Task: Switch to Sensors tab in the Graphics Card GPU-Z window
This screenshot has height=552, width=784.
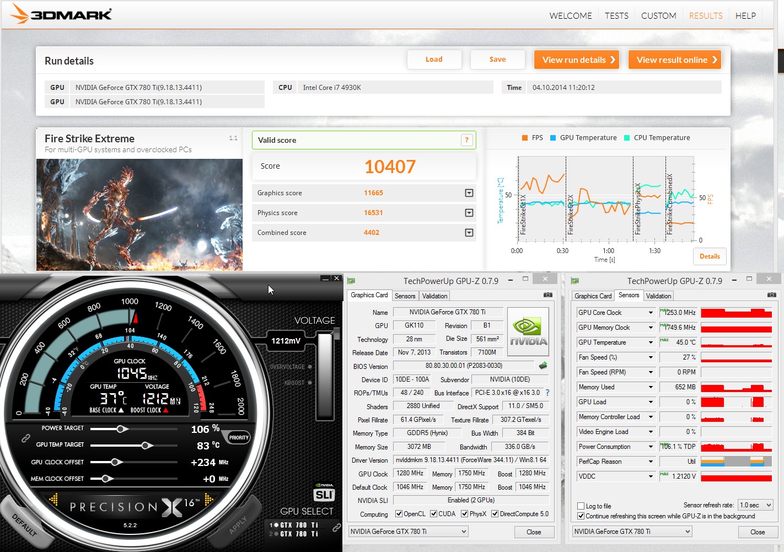Action: click(405, 296)
